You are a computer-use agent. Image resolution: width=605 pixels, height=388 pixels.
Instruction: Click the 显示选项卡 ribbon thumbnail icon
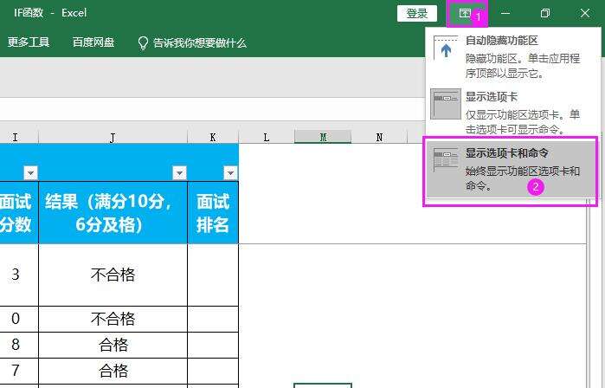[446, 103]
